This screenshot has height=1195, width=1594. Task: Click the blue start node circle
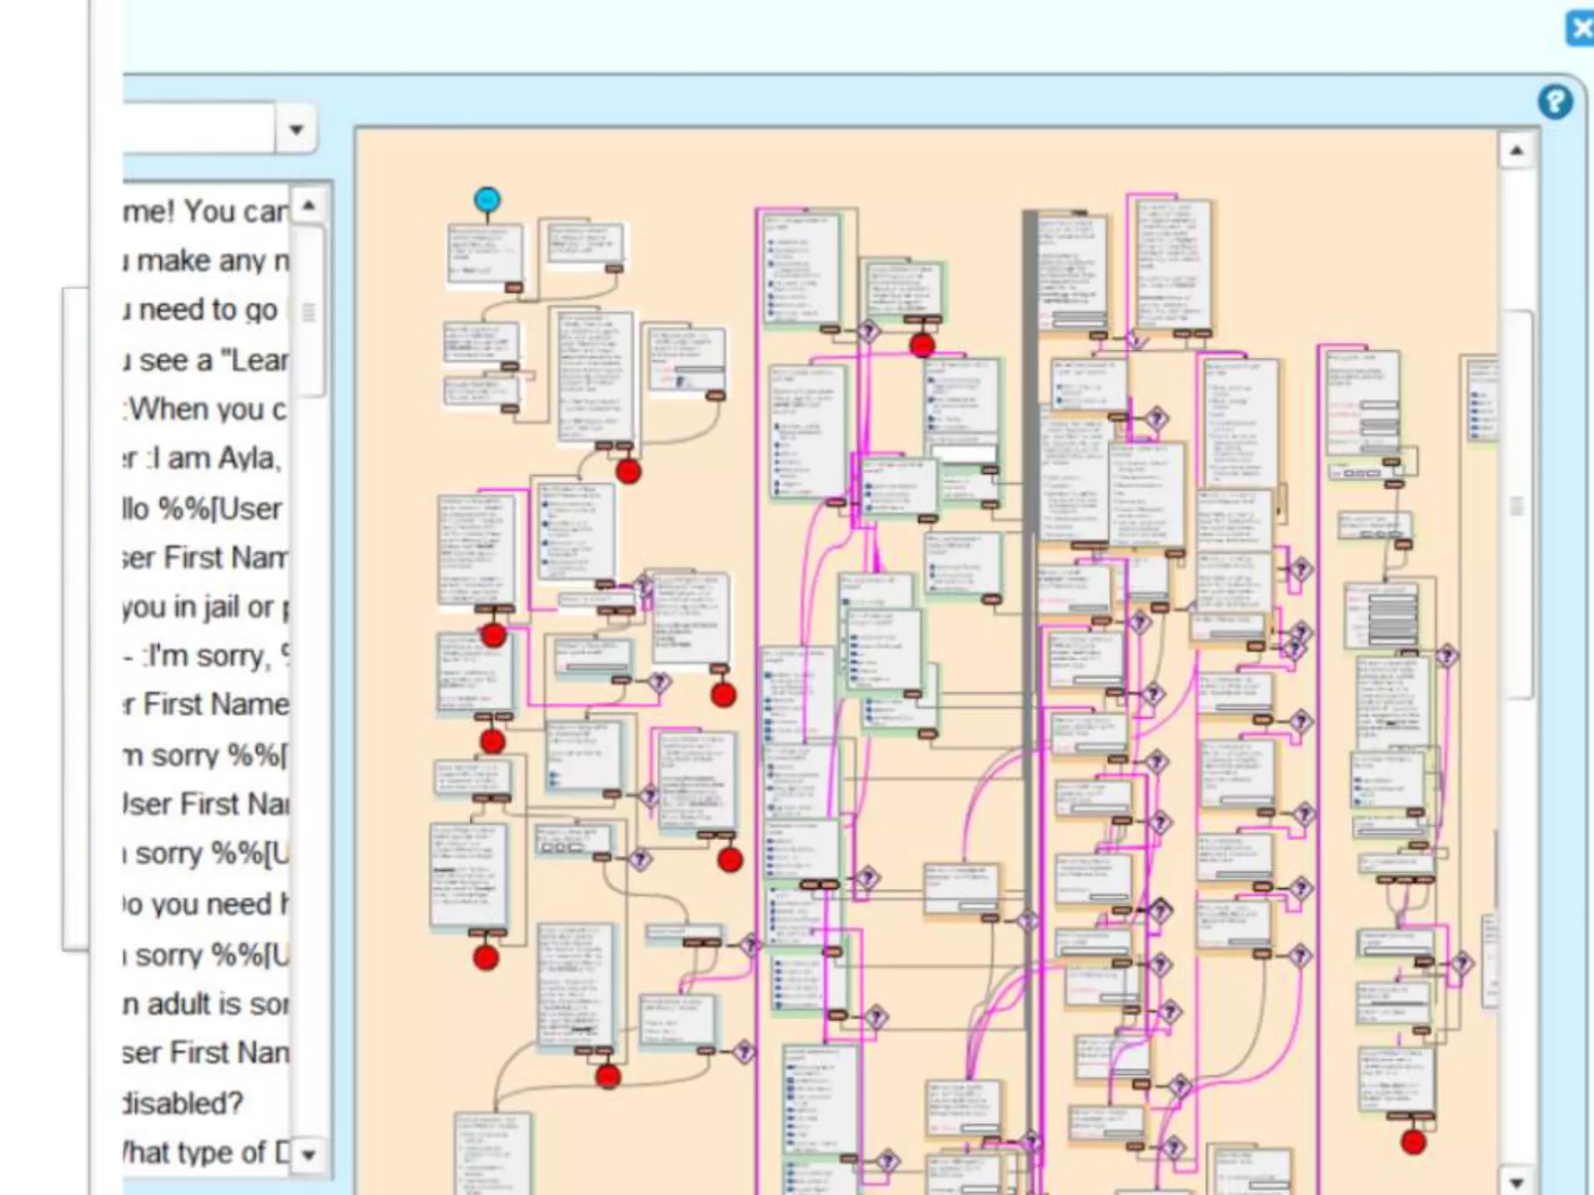(x=487, y=200)
